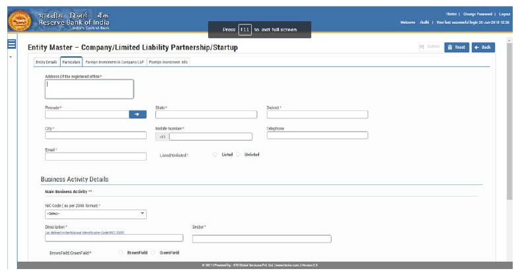This screenshot has width=520, height=275.
Task: Choose the BrownField radio option
Action: pos(120,253)
